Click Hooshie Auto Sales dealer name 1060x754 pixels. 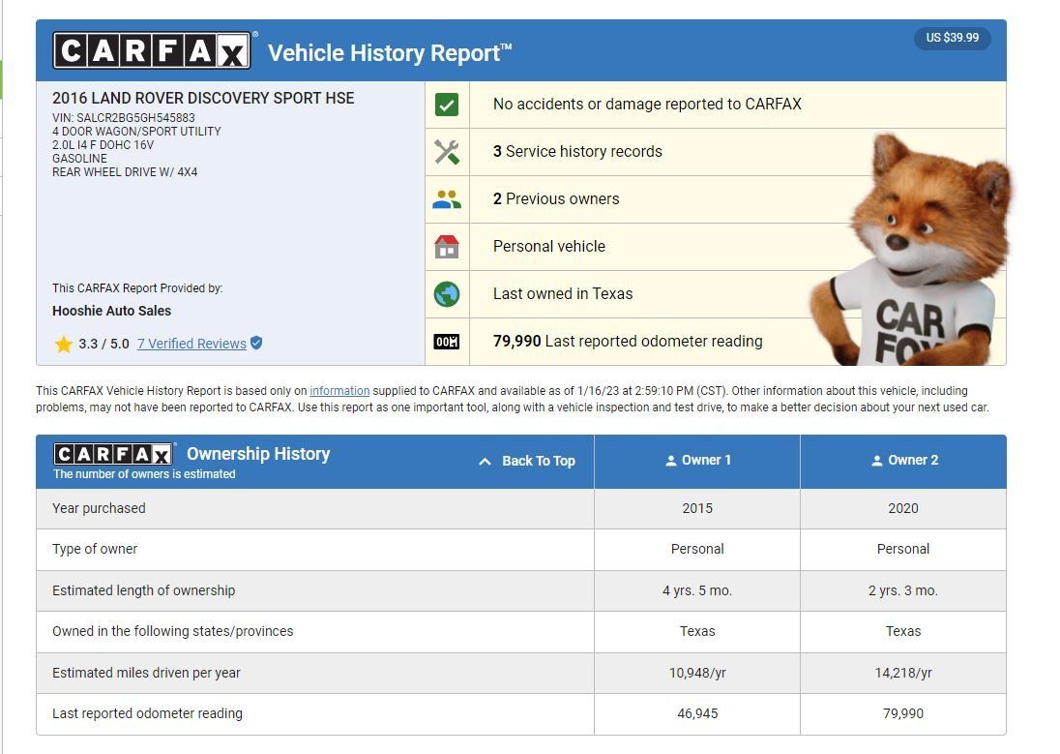[x=111, y=311]
